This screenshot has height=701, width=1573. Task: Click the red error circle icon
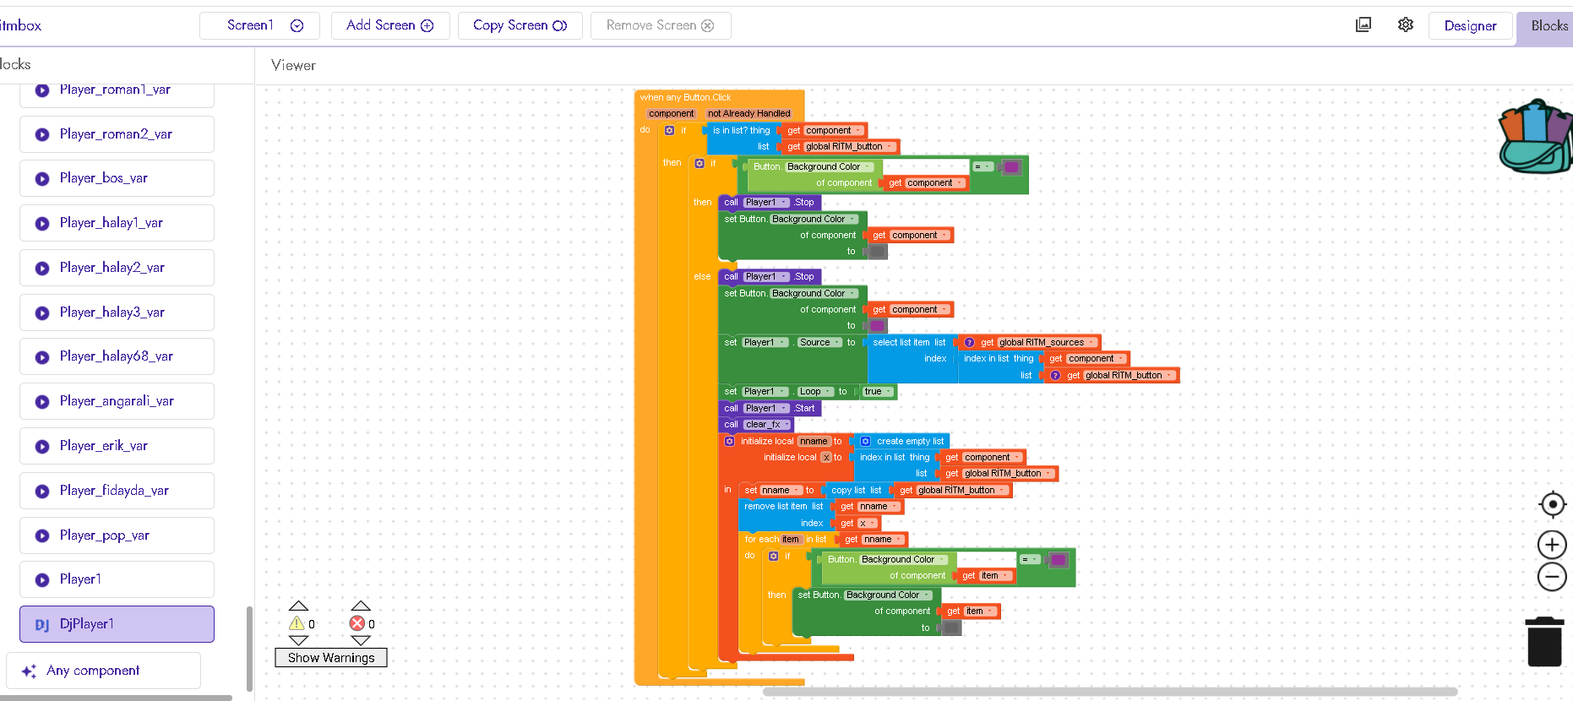(357, 623)
